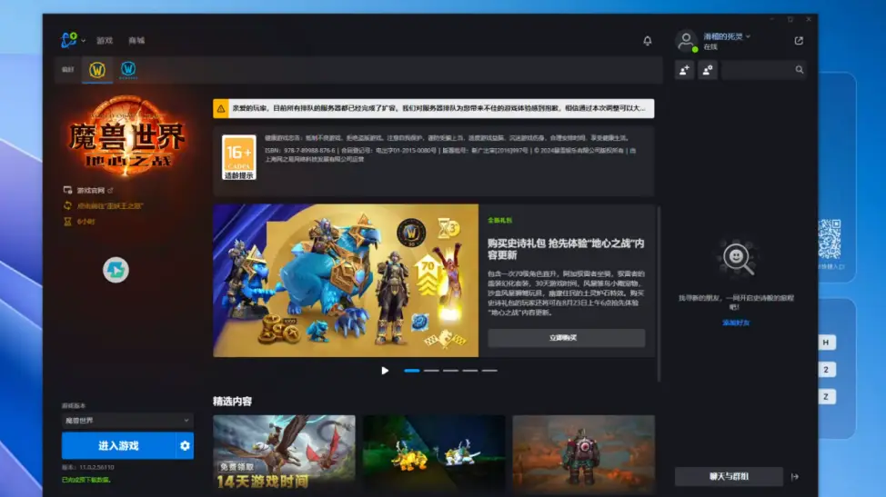The image size is (886, 497).
Task: Click the orange refresh news link
Action: tap(104, 206)
